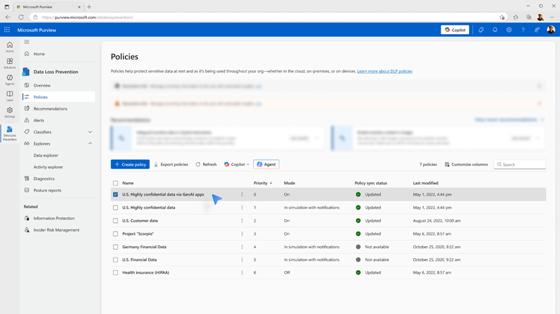Screen dimensions: 560x314
Task: Check the Project "Scorpio" policy
Action: pos(115,234)
